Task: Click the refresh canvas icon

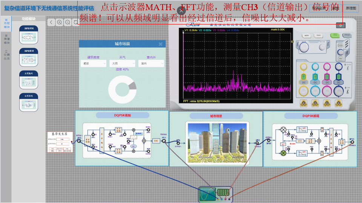Action: [x=76, y=23]
